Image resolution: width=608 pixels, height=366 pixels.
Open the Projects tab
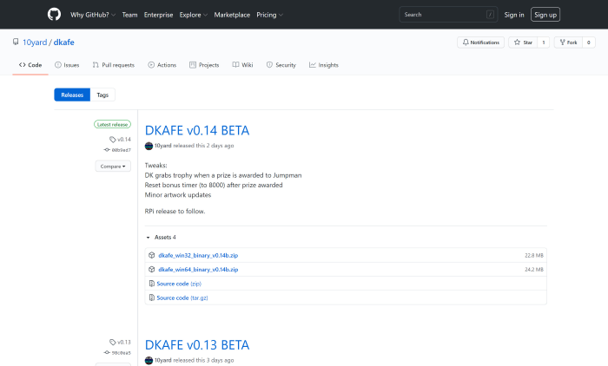[204, 65]
